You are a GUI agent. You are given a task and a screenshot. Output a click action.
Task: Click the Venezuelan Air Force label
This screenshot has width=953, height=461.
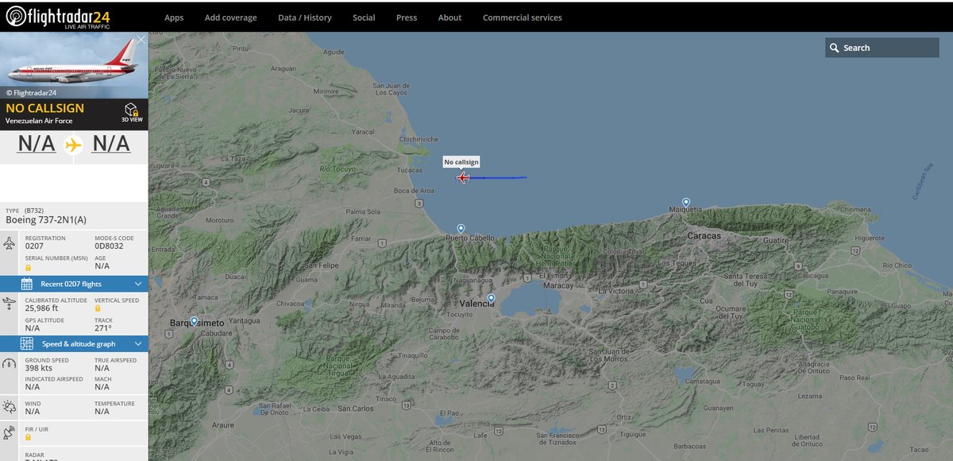39,121
